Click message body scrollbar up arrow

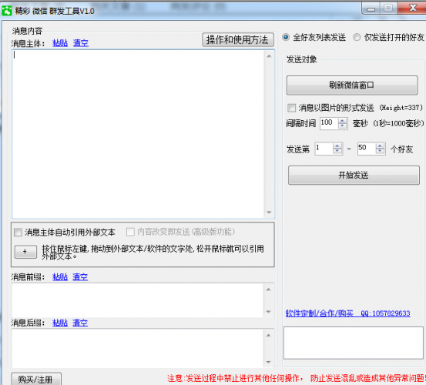click(x=269, y=56)
